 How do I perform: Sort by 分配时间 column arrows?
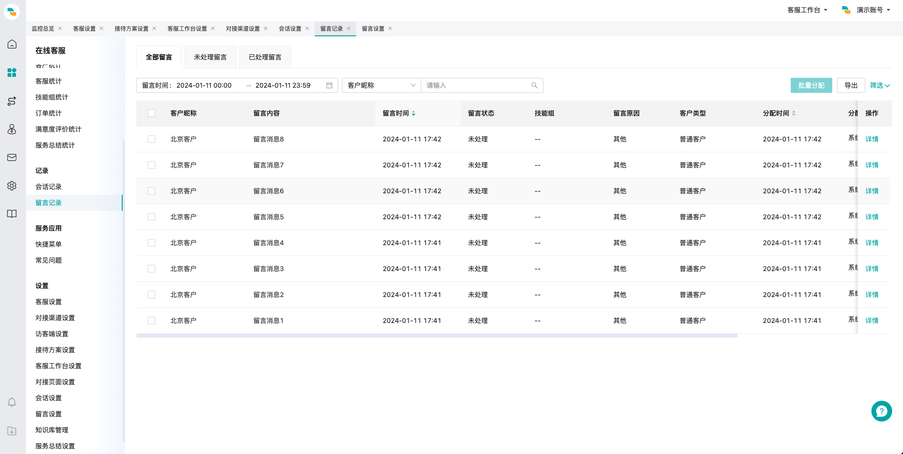pyautogui.click(x=794, y=113)
